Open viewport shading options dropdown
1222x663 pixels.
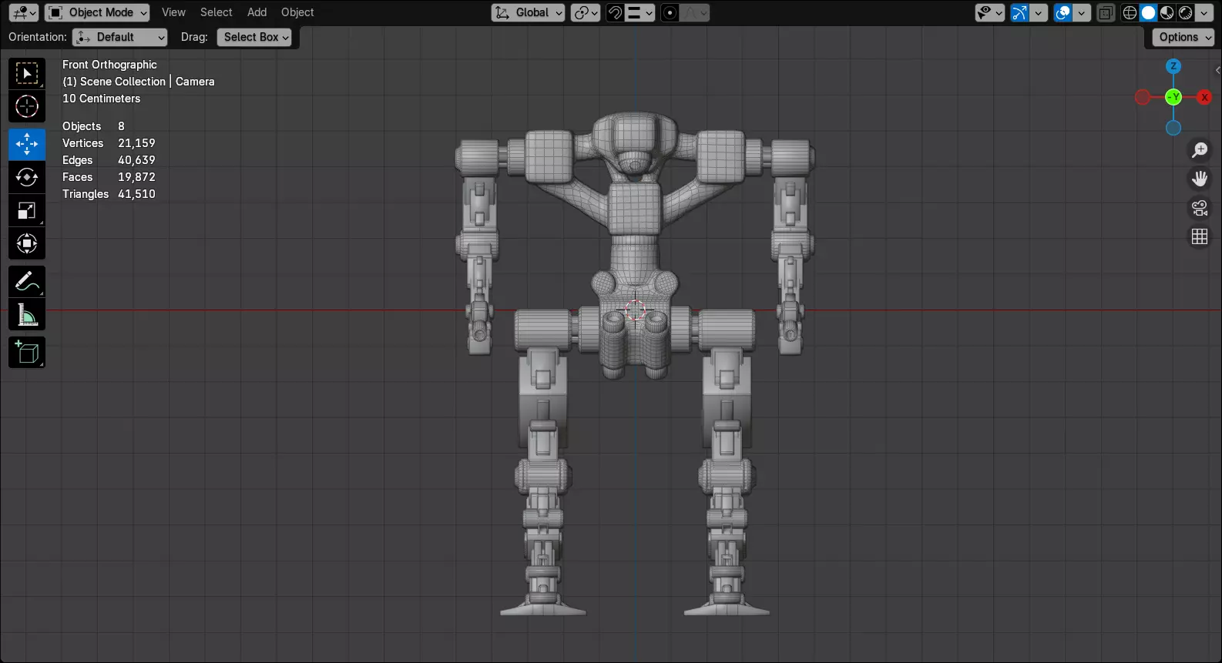tap(1204, 12)
